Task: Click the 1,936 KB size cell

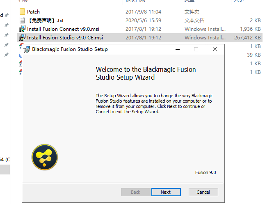Action: pyautogui.click(x=250, y=29)
